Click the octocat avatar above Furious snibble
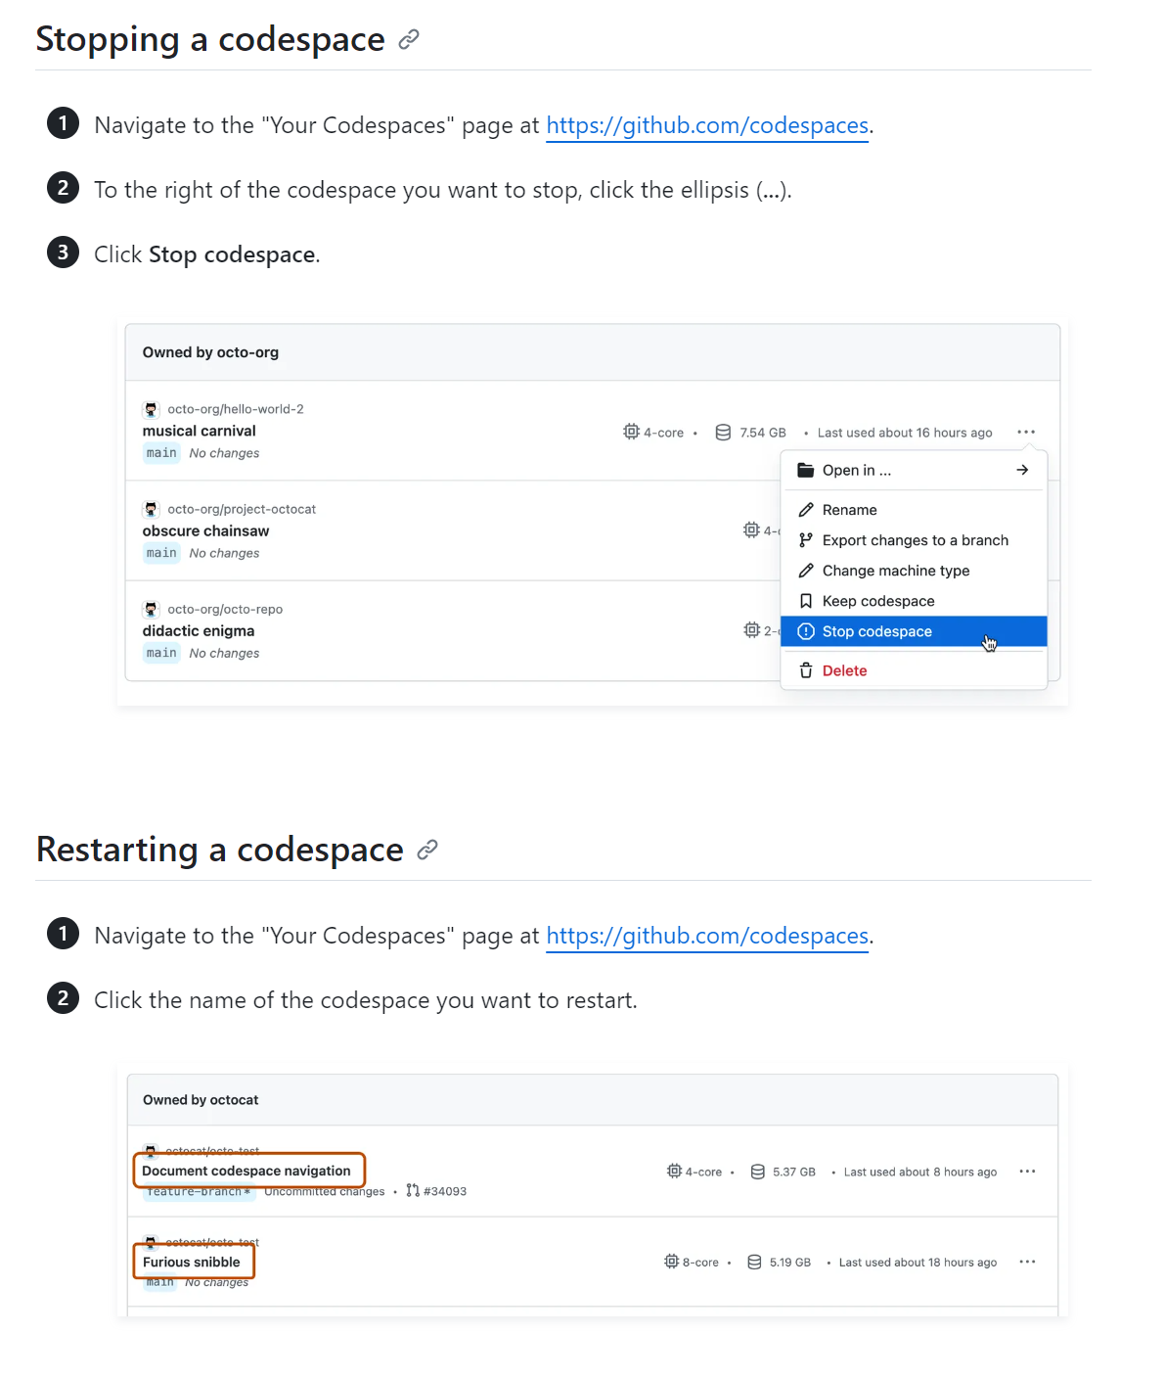Image resolution: width=1164 pixels, height=1380 pixels. 152,1241
